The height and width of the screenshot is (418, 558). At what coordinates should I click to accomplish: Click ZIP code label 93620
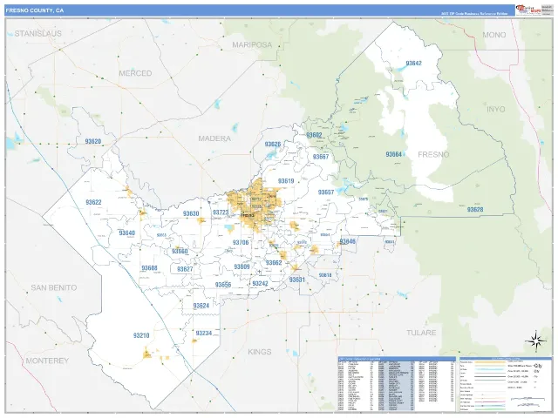tap(93, 141)
